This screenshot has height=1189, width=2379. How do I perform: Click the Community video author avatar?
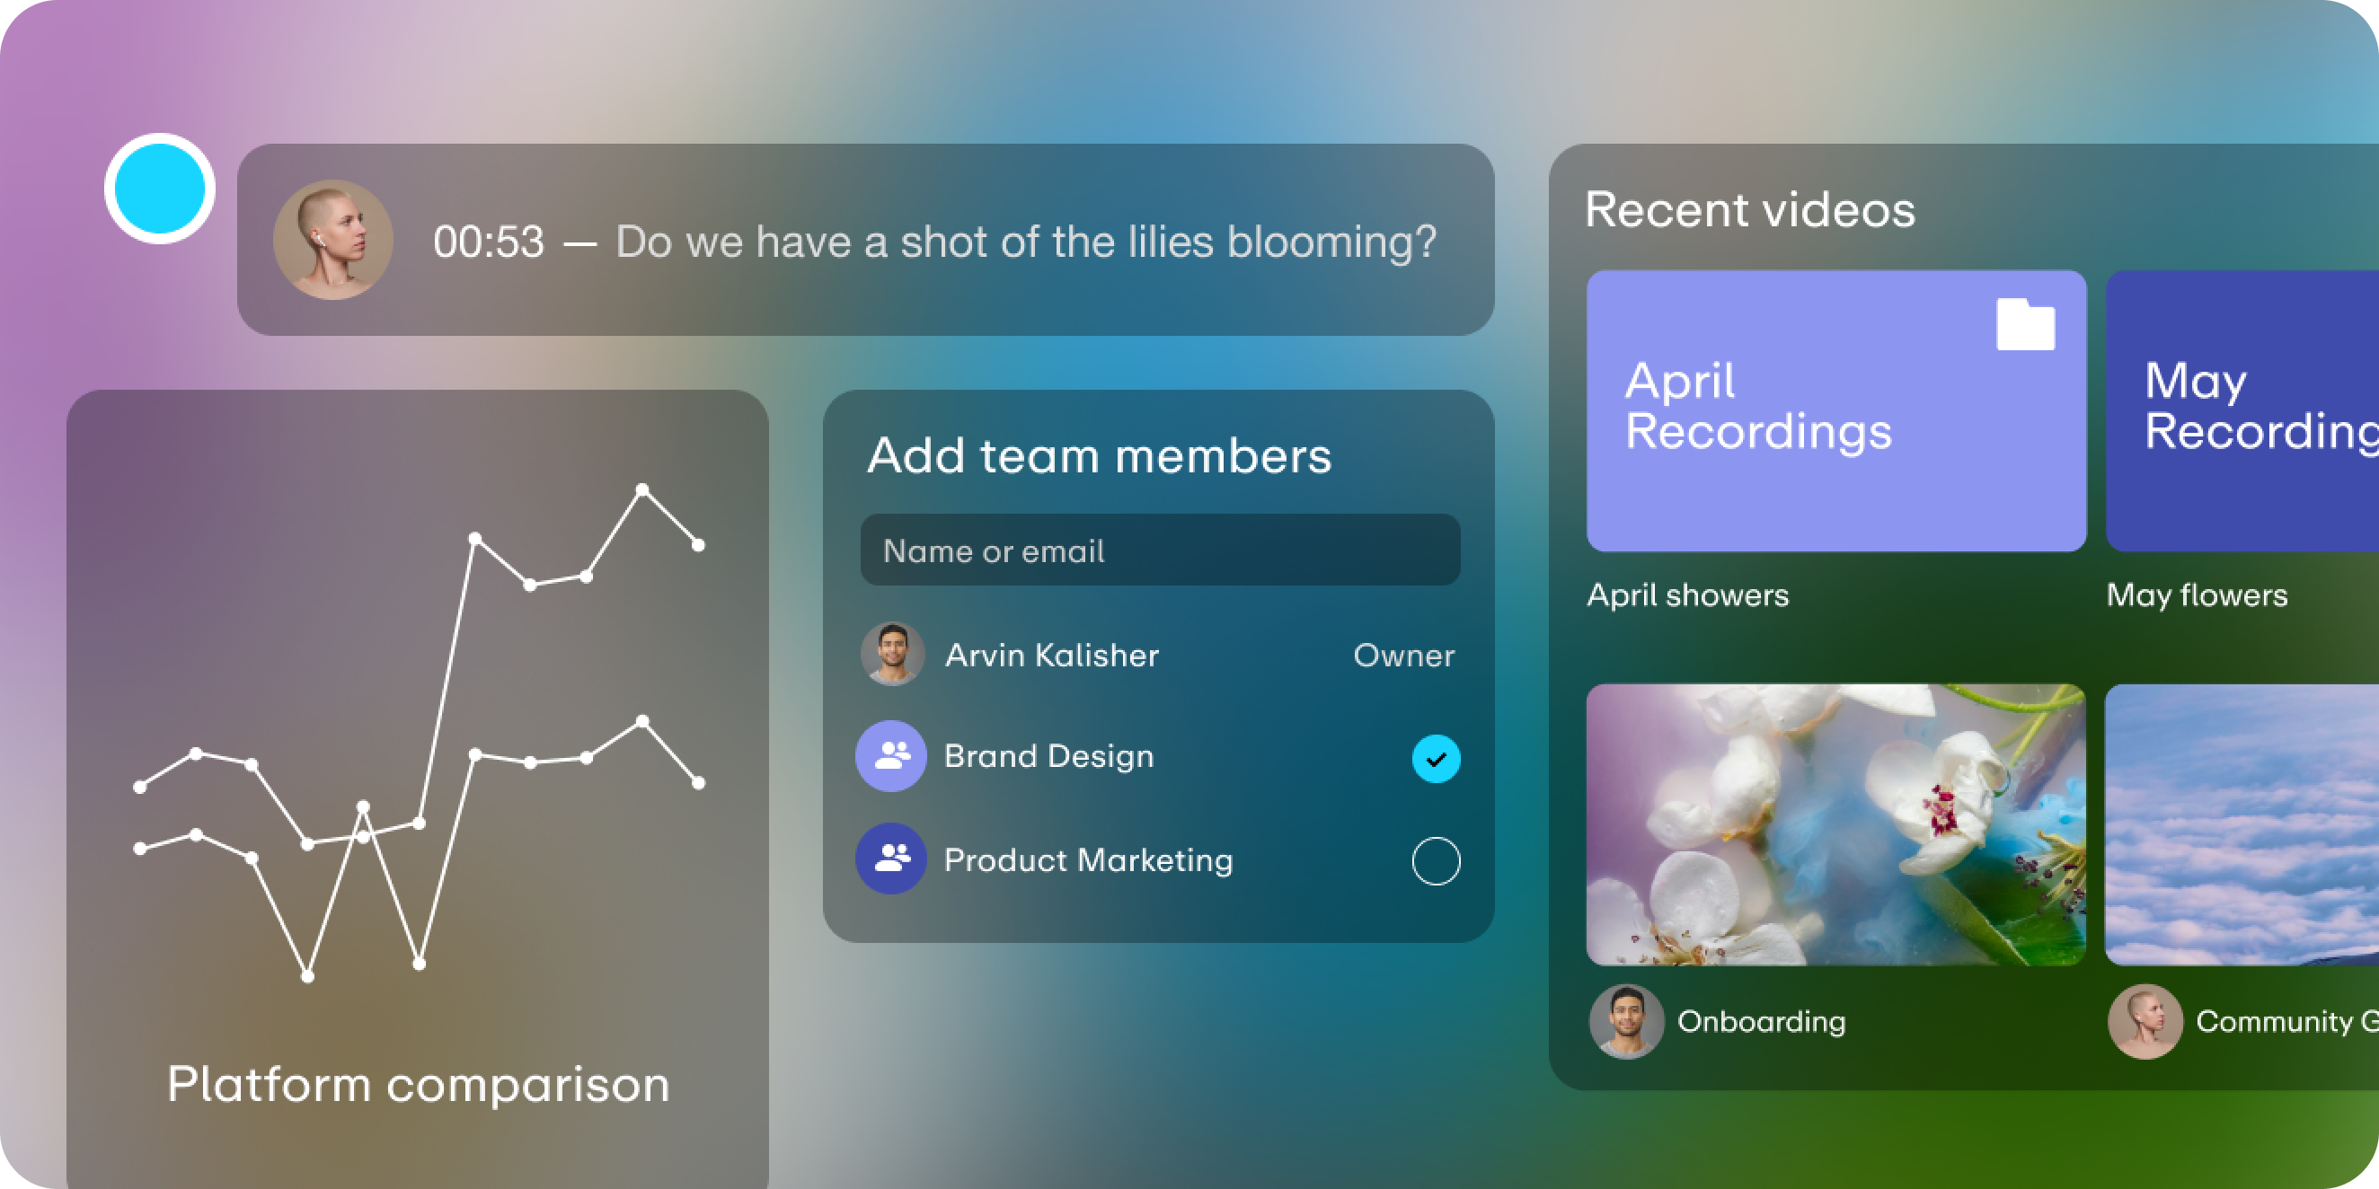[2145, 1021]
